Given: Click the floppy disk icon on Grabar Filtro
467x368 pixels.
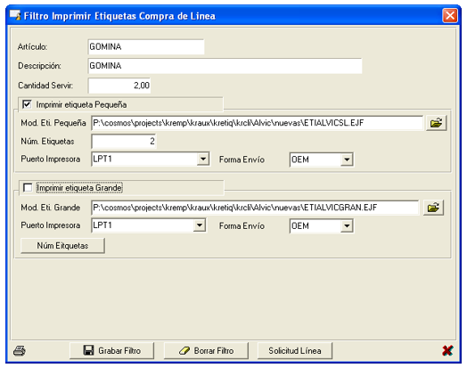Looking at the screenshot, I should click(x=88, y=350).
